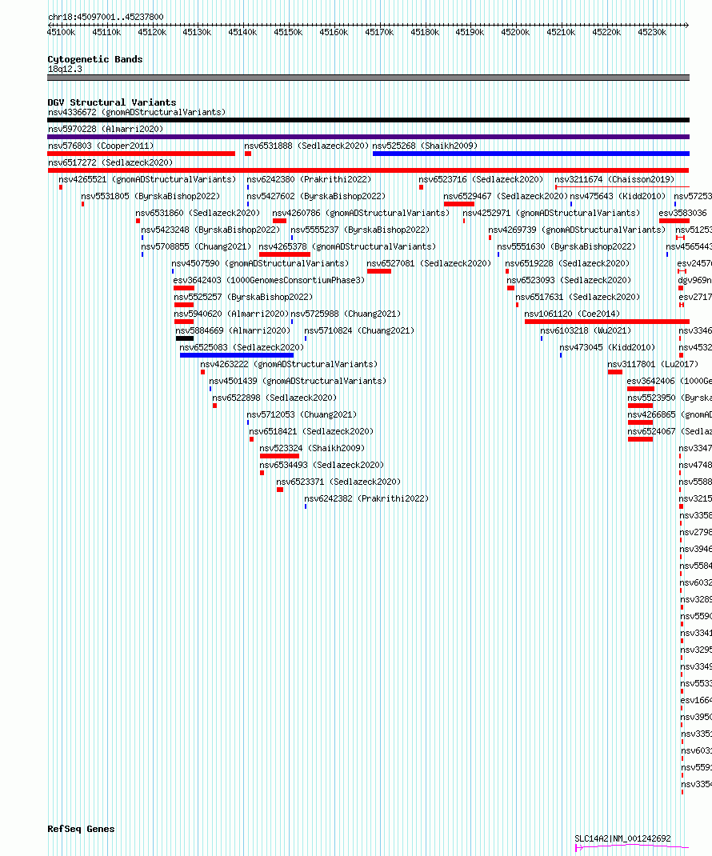This screenshot has height=856, width=712.
Task: Select nsv5710824 Chuang2021 variant
Action: (359, 331)
